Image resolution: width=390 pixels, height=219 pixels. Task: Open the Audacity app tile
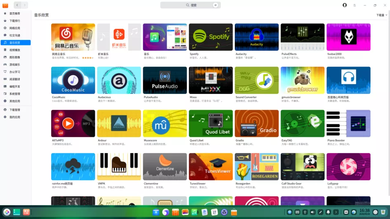(x=257, y=37)
